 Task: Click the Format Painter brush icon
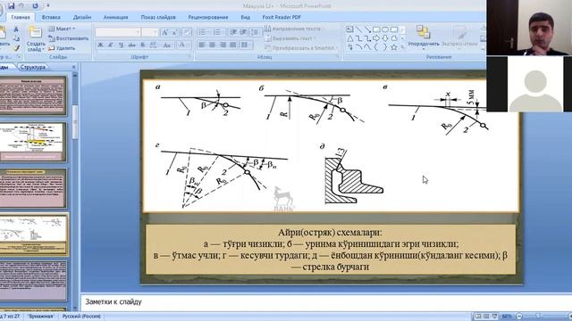16,47
